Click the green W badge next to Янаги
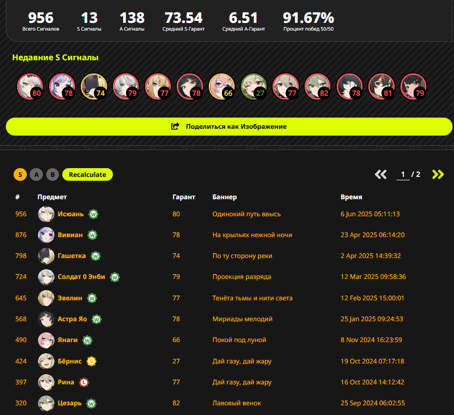 87,340
